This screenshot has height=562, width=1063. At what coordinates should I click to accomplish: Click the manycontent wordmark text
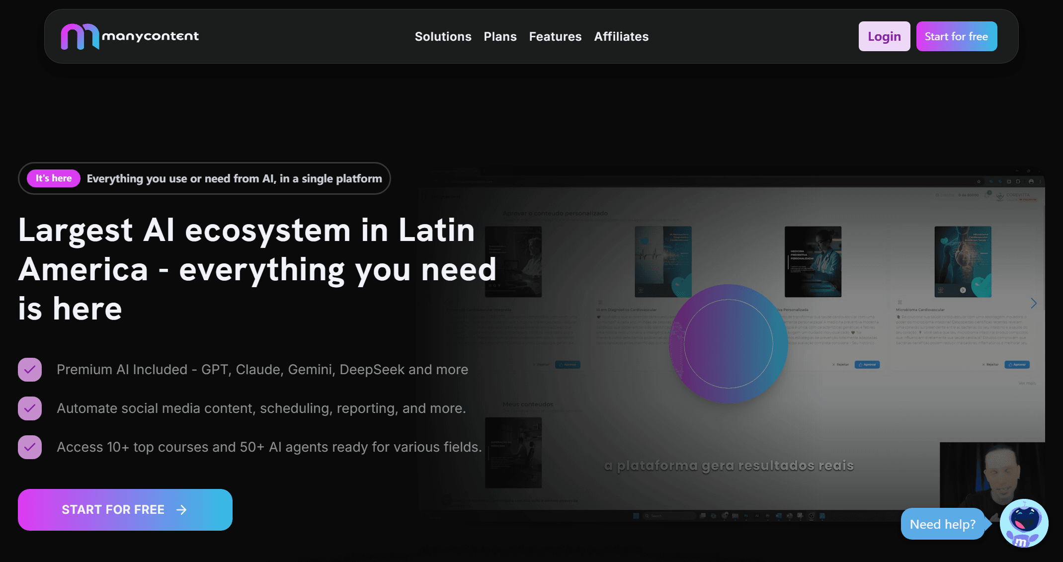pos(150,36)
